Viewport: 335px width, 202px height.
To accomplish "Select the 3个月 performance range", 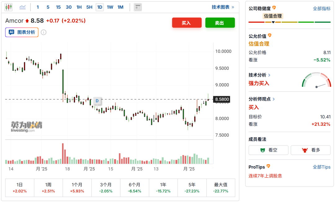I will [106, 188].
